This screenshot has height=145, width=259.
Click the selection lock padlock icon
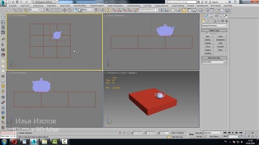click(x=124, y=133)
